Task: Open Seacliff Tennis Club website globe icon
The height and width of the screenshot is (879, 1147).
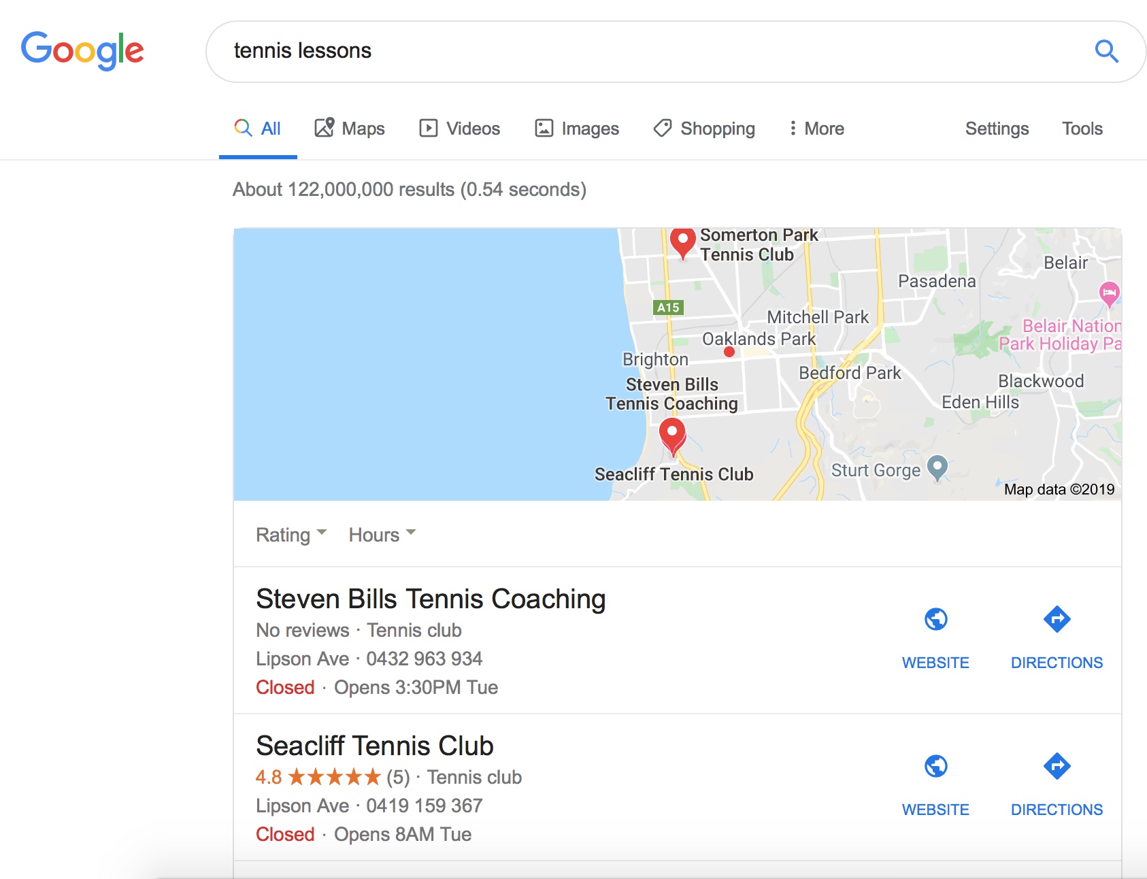Action: coord(935,766)
